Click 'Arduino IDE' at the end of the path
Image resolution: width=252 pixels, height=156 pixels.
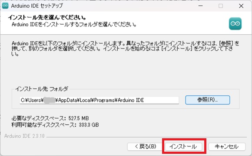pyautogui.click(x=131, y=100)
